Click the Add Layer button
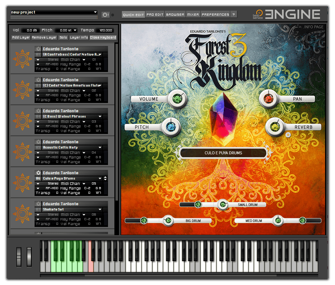335x285 pixels. point(21,37)
